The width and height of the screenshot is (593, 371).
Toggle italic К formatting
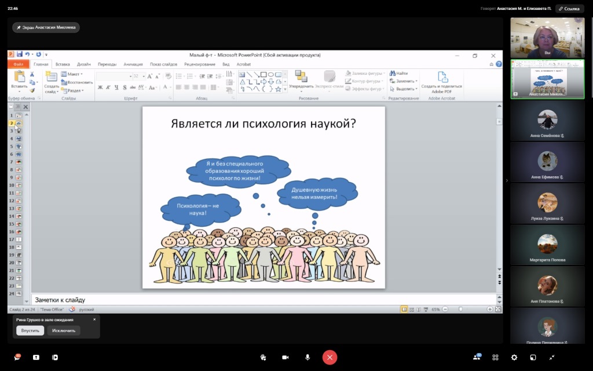[x=108, y=88]
